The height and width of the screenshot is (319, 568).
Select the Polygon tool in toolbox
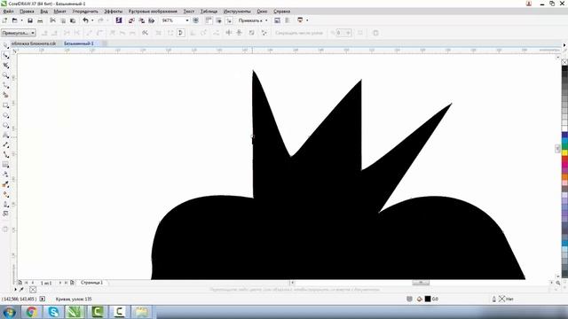pos(5,125)
